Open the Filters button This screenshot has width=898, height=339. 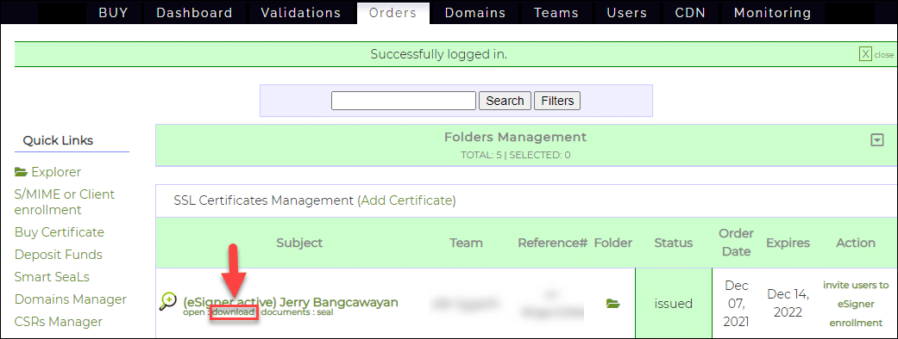tap(557, 101)
